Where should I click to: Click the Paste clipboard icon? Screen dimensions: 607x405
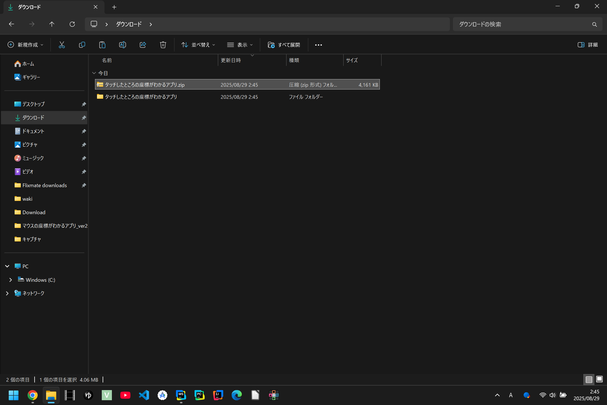click(x=102, y=45)
